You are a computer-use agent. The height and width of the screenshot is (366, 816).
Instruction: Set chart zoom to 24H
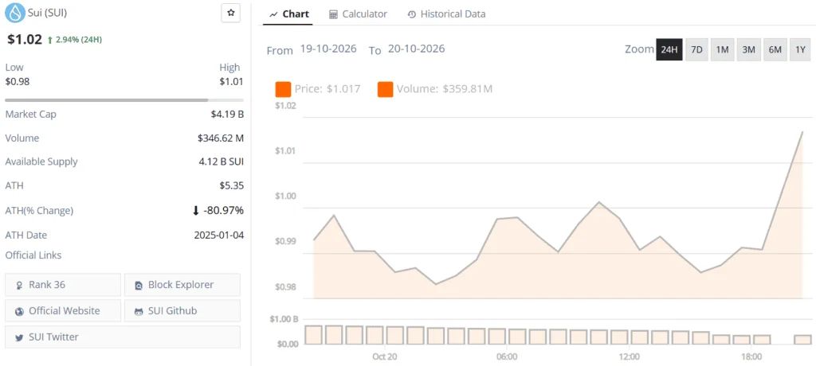[669, 50]
